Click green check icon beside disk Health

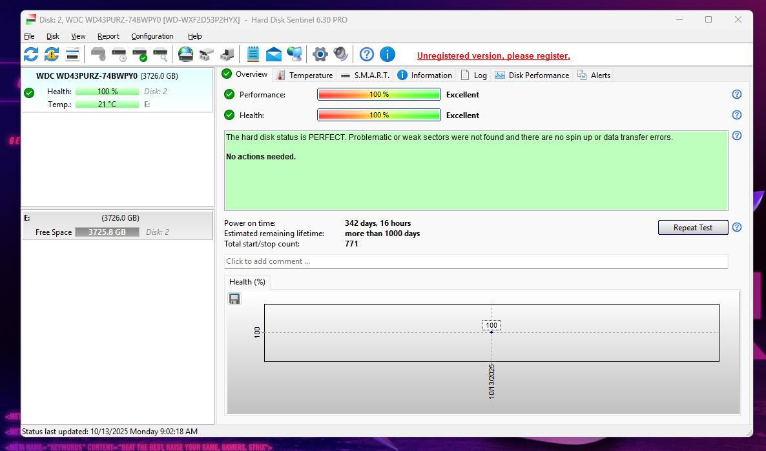tap(29, 92)
